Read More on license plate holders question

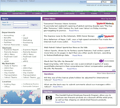pos(58,80)
